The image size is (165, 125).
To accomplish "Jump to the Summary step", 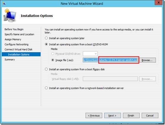I will [x=9, y=59].
